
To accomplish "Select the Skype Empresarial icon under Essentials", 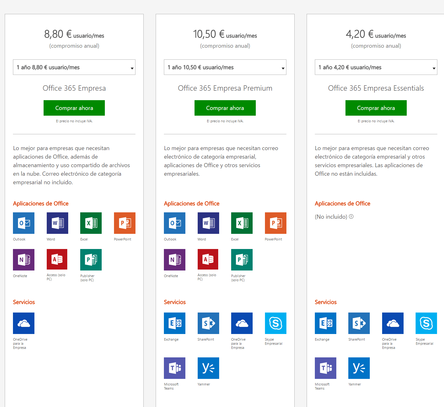I will (426, 323).
